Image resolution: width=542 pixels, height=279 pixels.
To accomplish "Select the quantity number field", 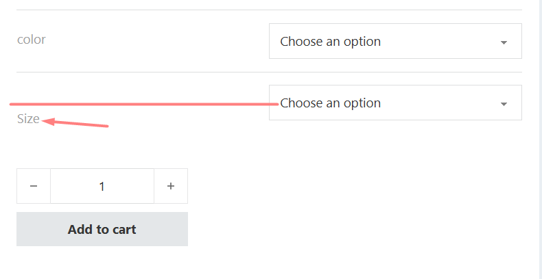I will pyautogui.click(x=102, y=186).
